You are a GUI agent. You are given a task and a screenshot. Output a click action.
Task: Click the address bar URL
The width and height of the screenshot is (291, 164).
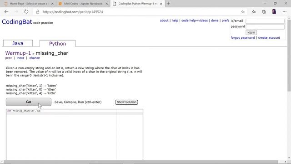(73, 12)
